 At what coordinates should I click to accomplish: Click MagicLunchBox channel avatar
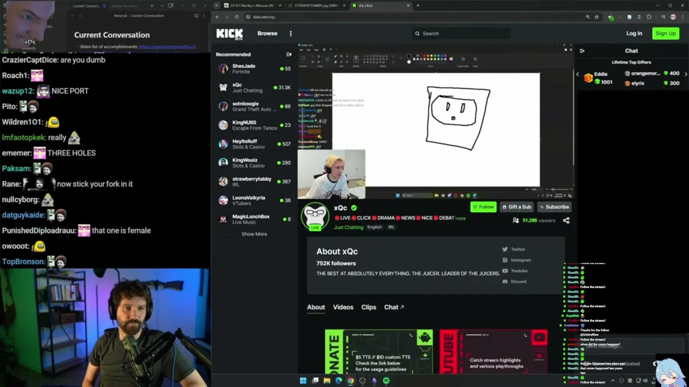tap(223, 219)
